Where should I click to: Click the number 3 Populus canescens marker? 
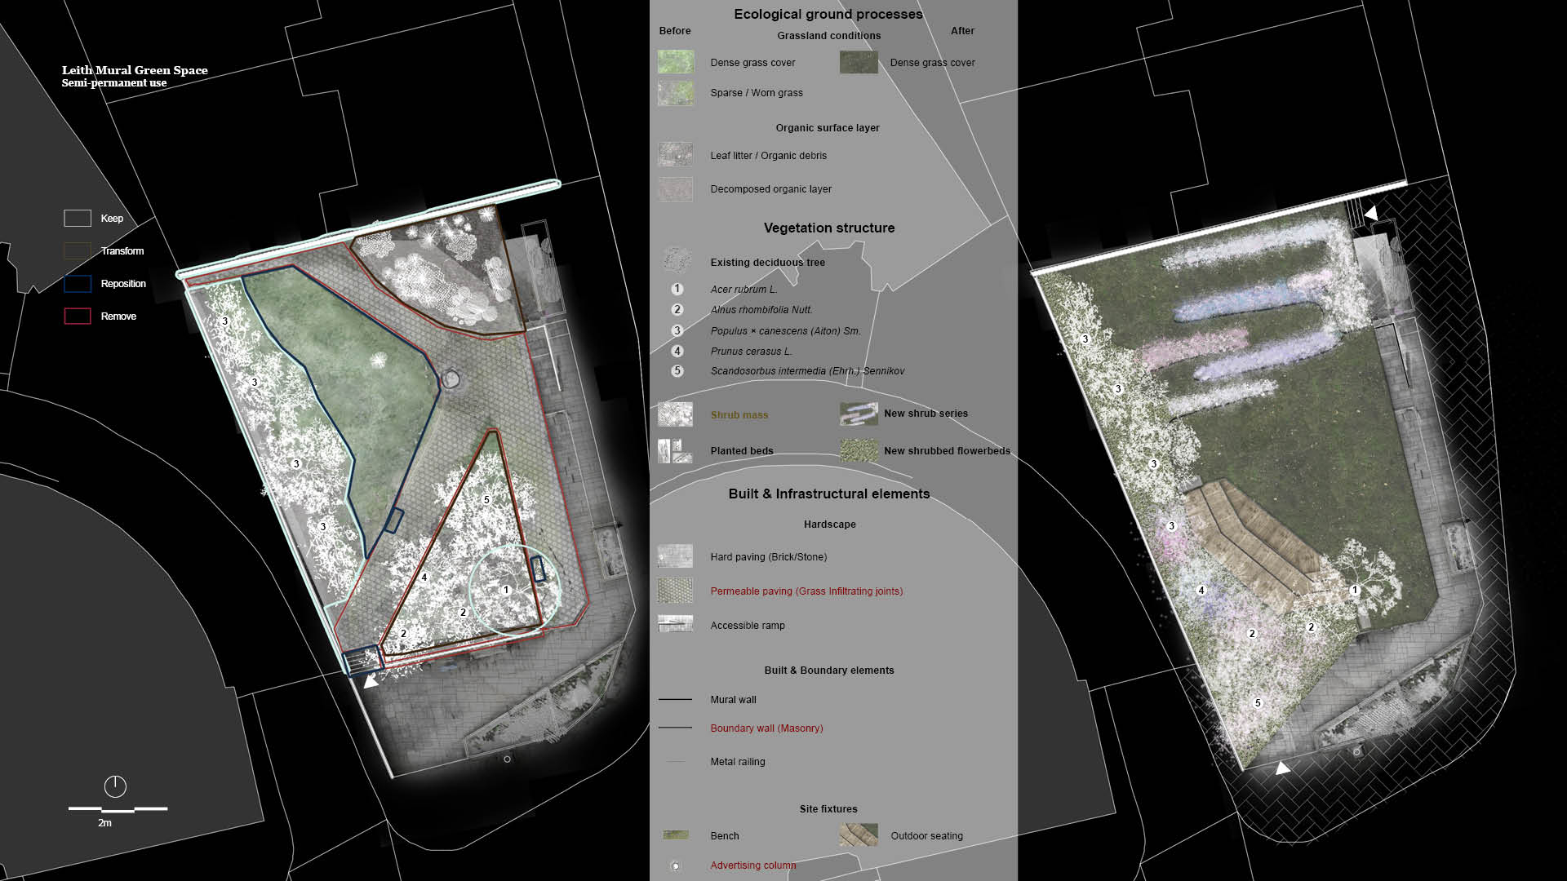(x=677, y=330)
